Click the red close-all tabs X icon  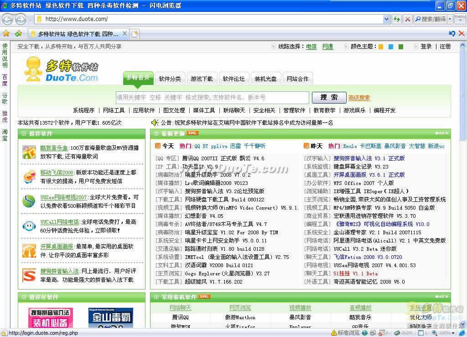click(x=462, y=33)
